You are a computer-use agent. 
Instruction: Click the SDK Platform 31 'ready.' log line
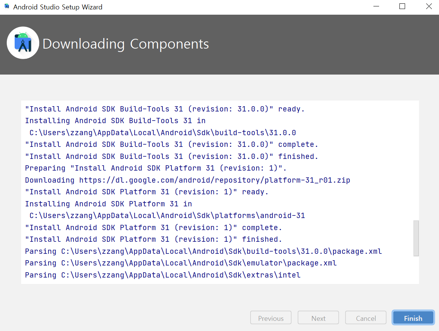[147, 192]
